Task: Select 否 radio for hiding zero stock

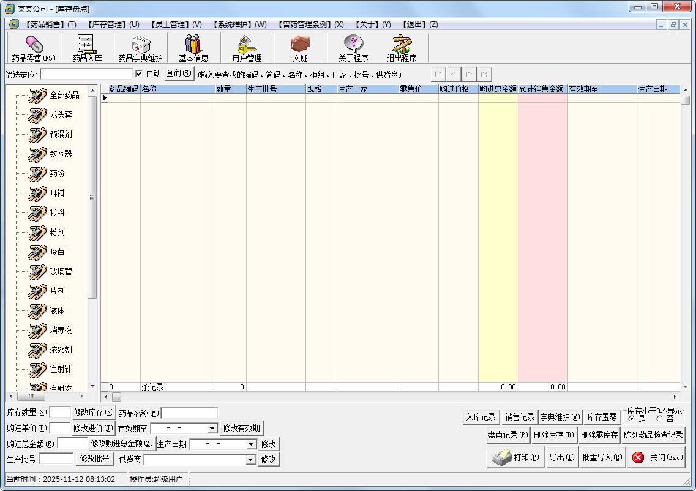Action: 659,419
